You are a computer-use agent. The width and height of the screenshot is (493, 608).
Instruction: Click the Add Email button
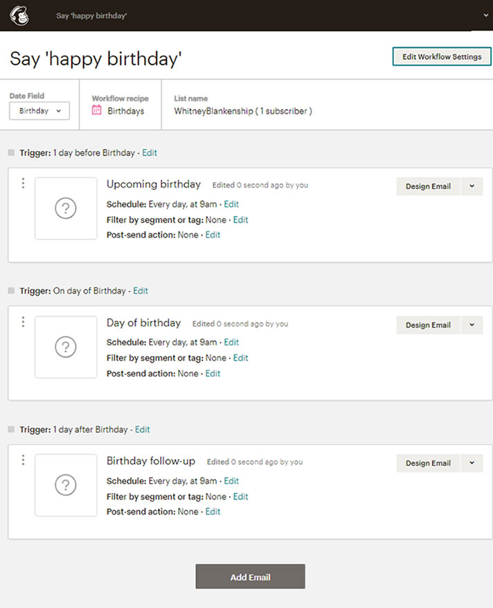click(250, 577)
